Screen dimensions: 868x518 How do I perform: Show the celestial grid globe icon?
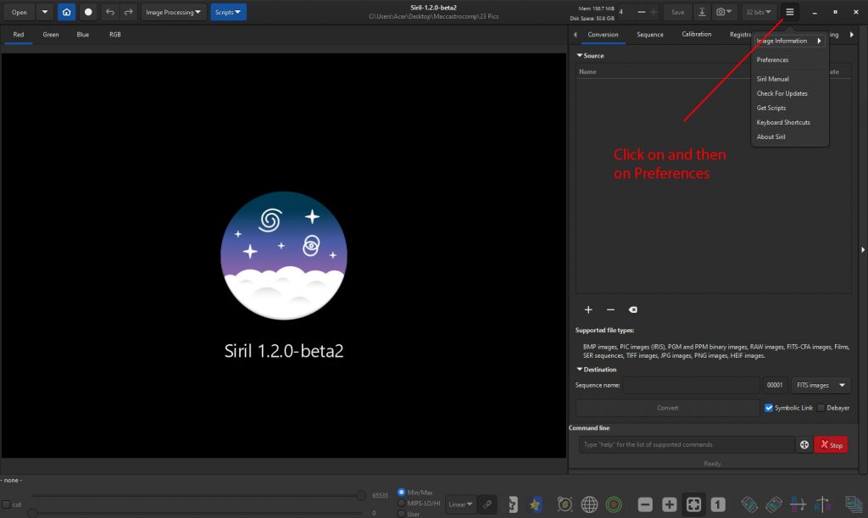589,504
